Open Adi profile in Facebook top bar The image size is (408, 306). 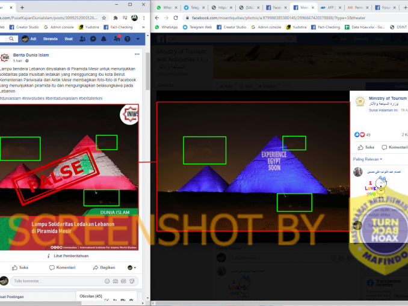pyautogui.click(x=29, y=38)
